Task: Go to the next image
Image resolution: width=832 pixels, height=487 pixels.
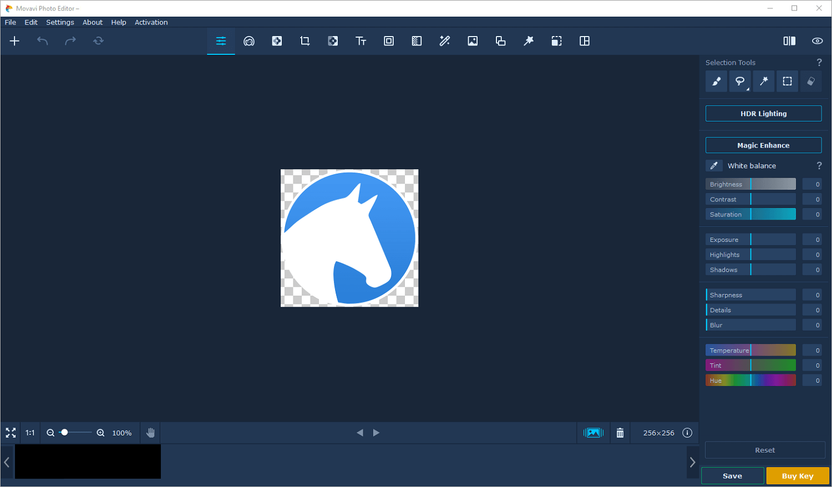Action: [x=376, y=433]
